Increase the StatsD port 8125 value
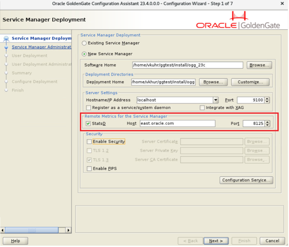Image resolution: width=289 pixels, height=247 pixels. pos(268,122)
